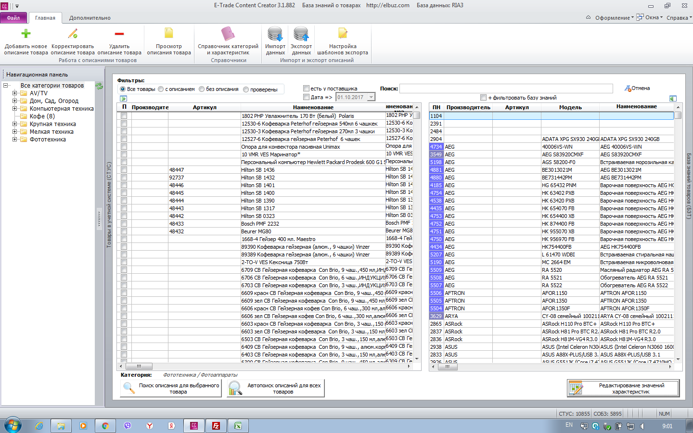Click the right table horizontal scrollbar thumb

[447, 367]
